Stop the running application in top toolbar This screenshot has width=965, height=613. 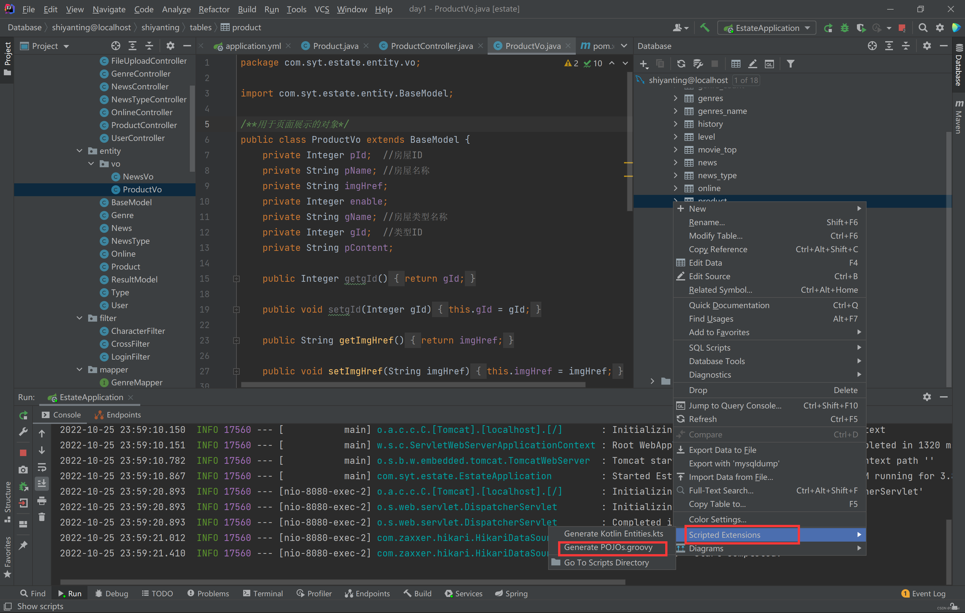tap(902, 28)
